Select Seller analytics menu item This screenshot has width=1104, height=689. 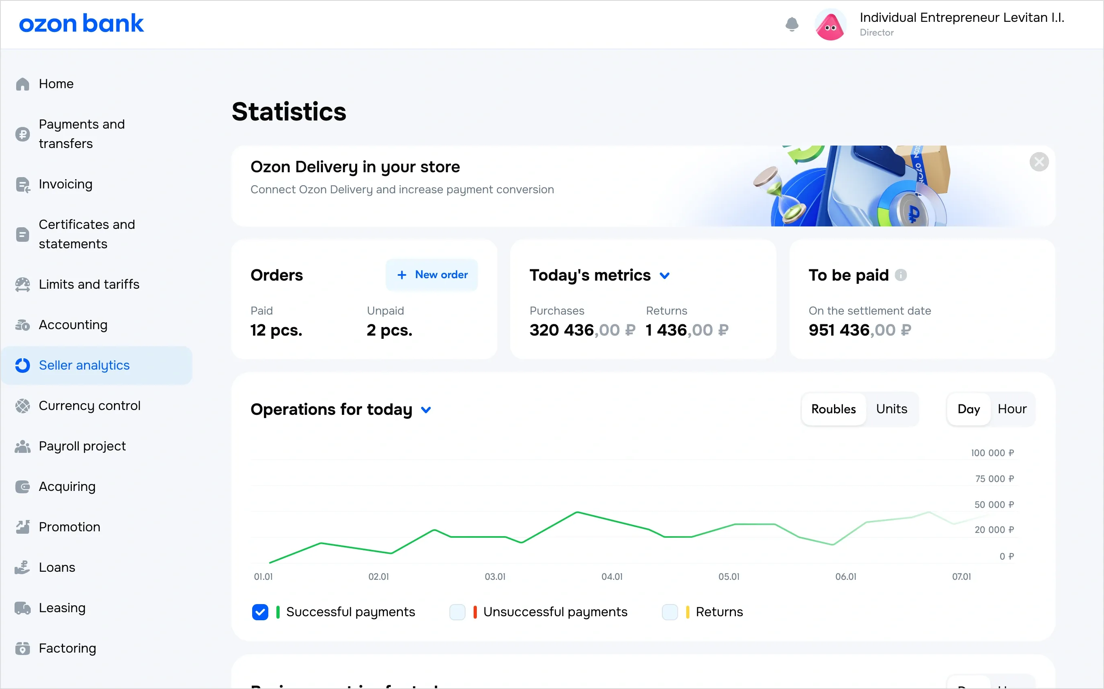(x=97, y=366)
